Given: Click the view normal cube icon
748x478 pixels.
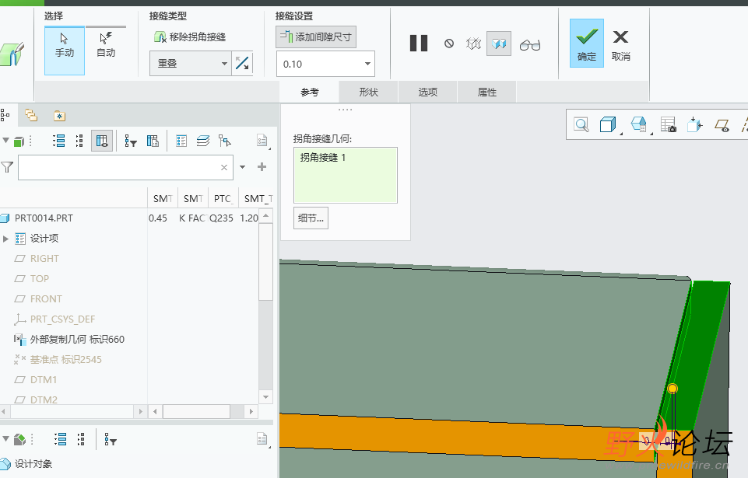Looking at the screenshot, I should (694, 125).
